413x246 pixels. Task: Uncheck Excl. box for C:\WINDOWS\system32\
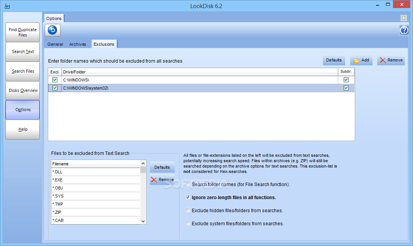pyautogui.click(x=55, y=88)
